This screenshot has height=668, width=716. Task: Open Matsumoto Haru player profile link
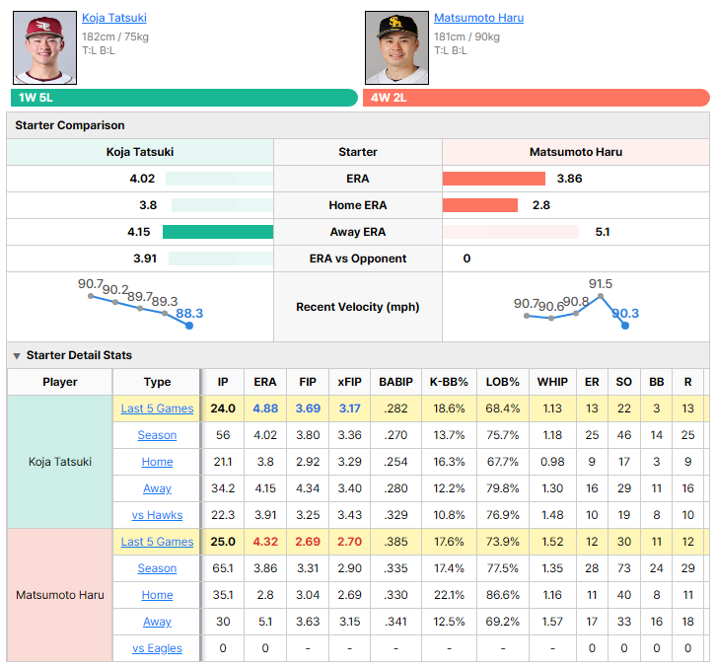478,18
